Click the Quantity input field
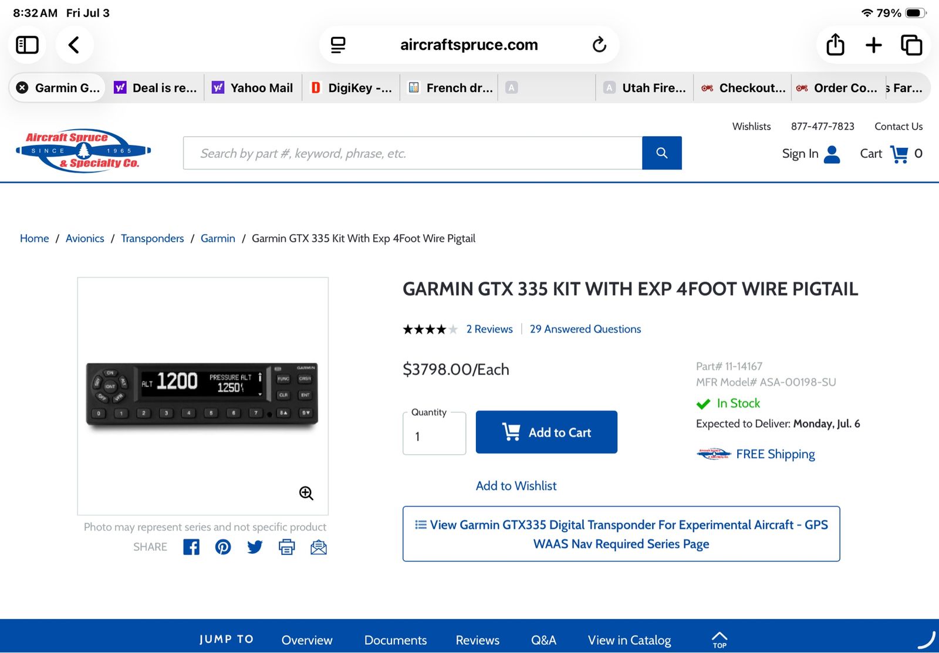The height and width of the screenshot is (653, 939). 434,436
